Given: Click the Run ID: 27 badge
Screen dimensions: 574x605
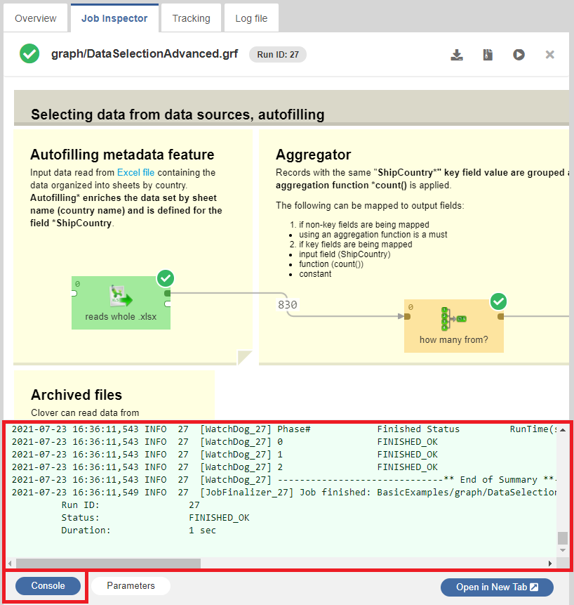Looking at the screenshot, I should [x=277, y=53].
